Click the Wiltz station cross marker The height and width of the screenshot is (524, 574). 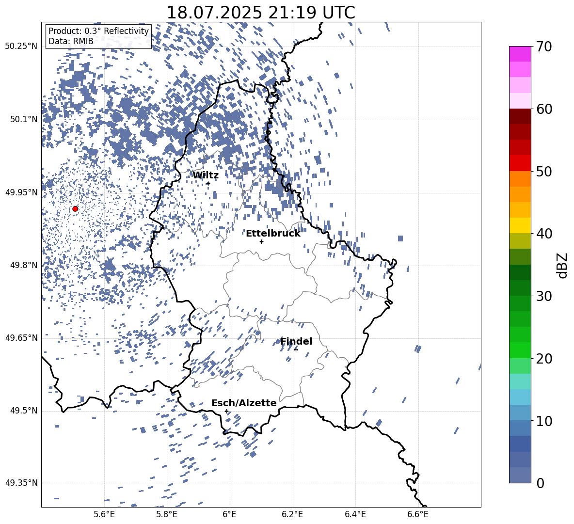click(208, 183)
